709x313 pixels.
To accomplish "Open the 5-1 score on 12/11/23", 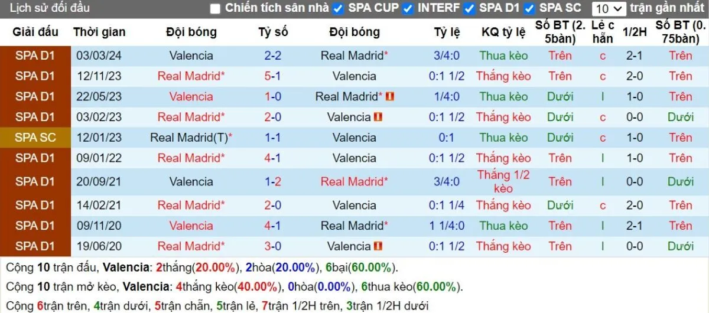I will (273, 76).
